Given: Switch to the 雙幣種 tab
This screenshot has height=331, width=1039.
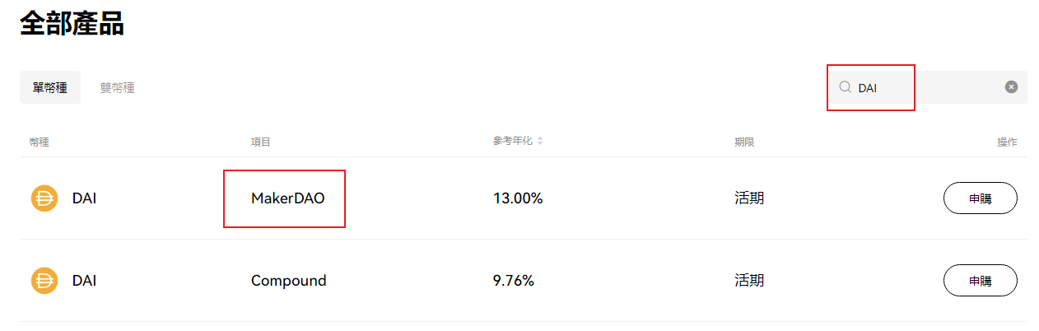Looking at the screenshot, I should 117,88.
